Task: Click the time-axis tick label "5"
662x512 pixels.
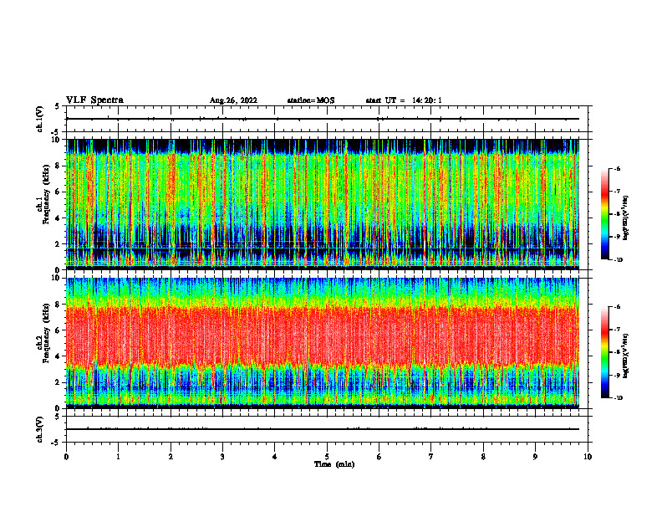Action: [327, 457]
